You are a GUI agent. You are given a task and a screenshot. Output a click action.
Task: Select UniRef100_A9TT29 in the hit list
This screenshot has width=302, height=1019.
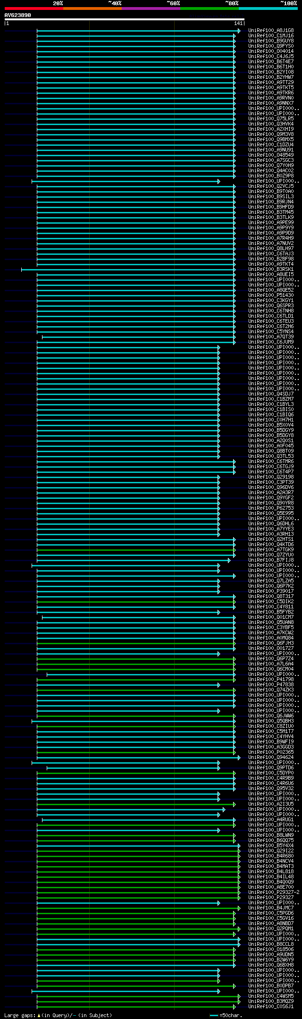pyautogui.click(x=271, y=83)
